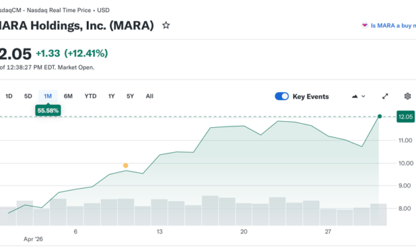Click the 8.00 axis label
The image size is (416, 249).
(405, 209)
